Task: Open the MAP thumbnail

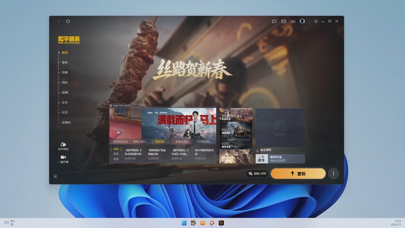Action: coord(236,129)
